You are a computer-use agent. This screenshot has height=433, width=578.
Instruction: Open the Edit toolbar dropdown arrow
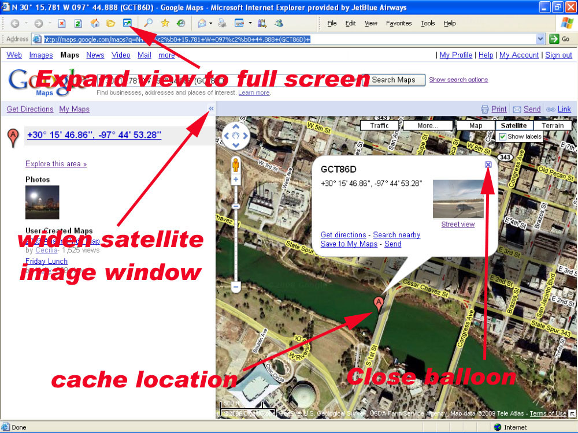250,23
